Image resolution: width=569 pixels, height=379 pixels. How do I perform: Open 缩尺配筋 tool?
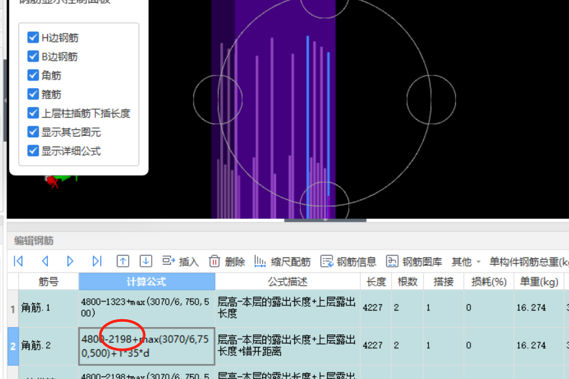pos(283,261)
